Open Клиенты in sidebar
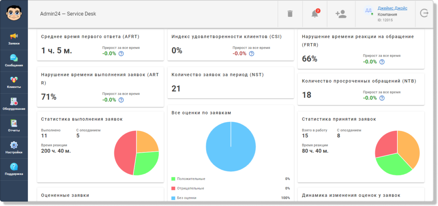Viewport: 438px width, 206px height. pos(14,82)
